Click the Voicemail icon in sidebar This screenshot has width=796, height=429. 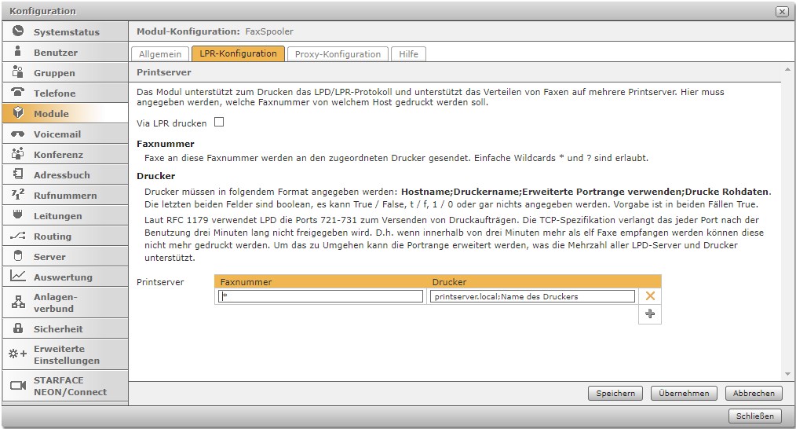[18, 134]
